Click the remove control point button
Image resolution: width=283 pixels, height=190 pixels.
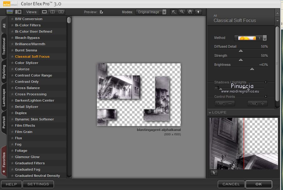(225, 103)
